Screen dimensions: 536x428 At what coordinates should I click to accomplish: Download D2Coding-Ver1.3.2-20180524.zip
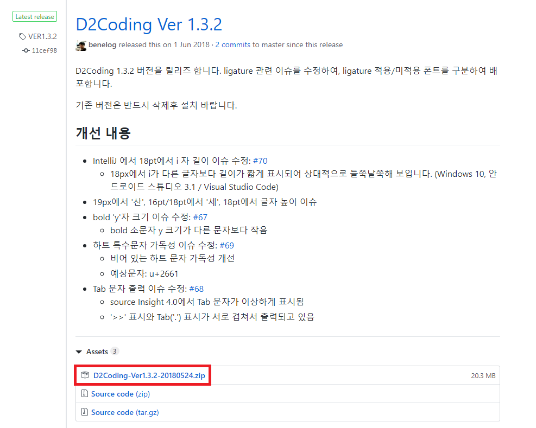[x=149, y=375]
